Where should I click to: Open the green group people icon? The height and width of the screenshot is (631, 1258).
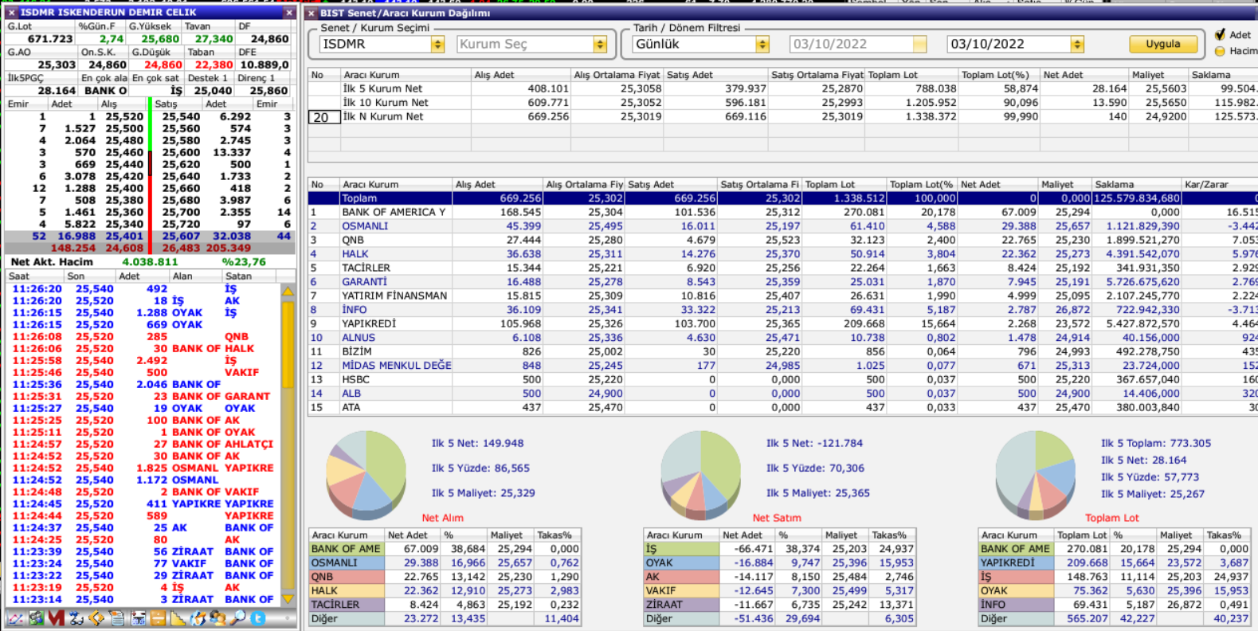coord(36,617)
